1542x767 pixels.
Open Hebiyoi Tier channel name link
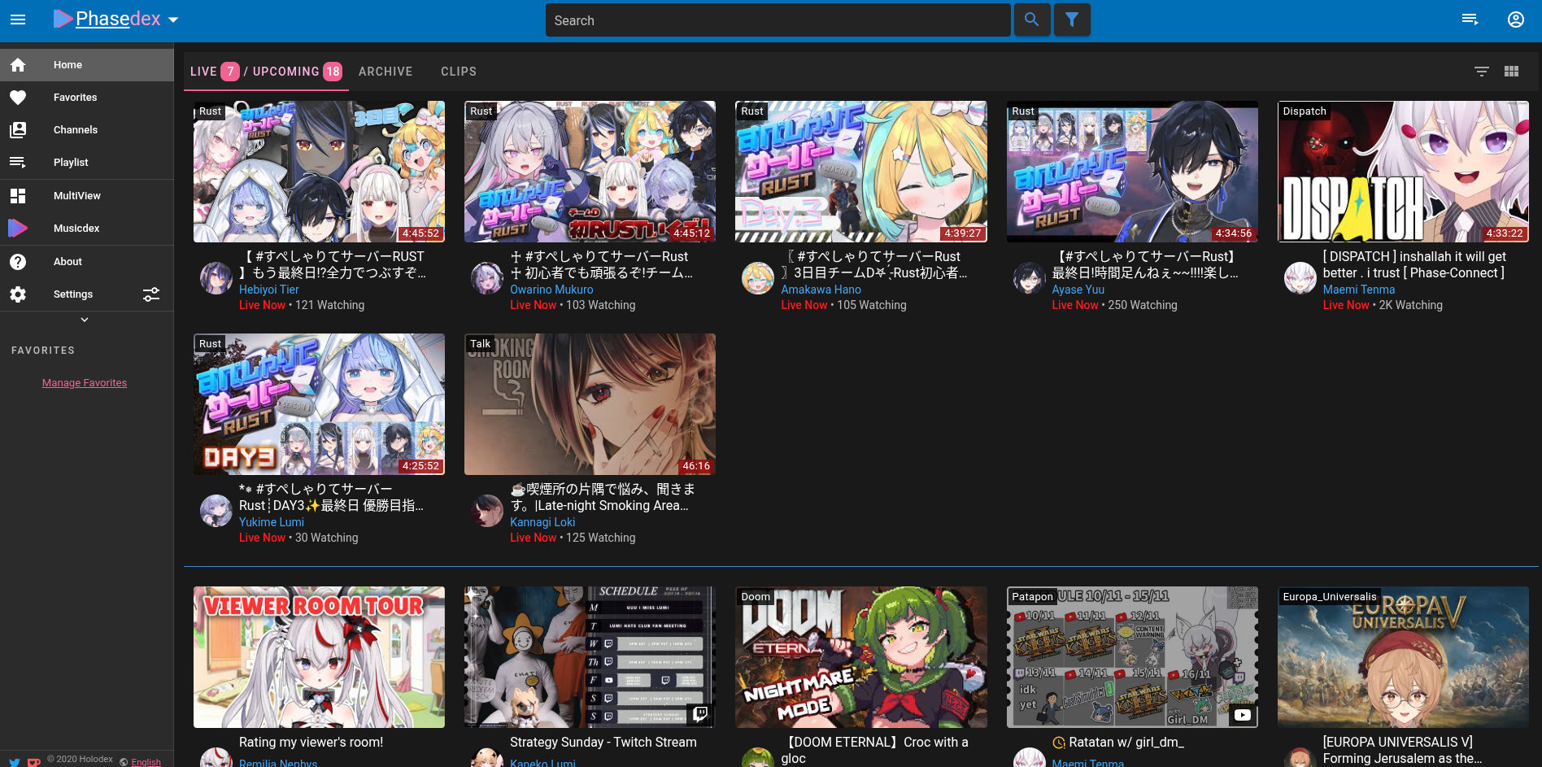pyautogui.click(x=269, y=290)
